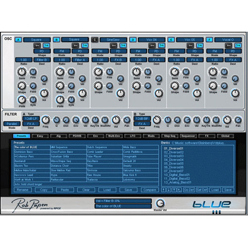Click the Clear preset button
The width and height of the screenshot is (248, 248).
(x=86, y=190)
